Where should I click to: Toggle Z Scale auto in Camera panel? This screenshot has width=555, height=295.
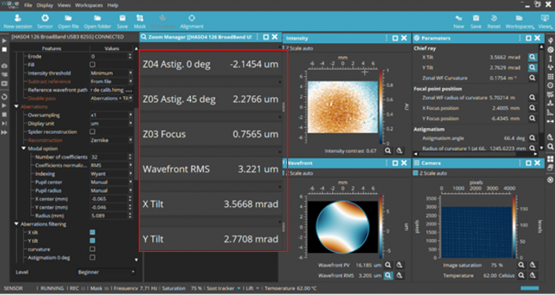coord(417,173)
